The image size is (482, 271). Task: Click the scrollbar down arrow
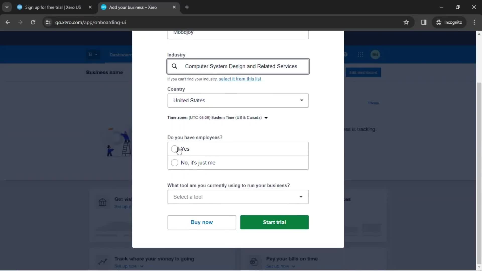[x=479, y=267]
